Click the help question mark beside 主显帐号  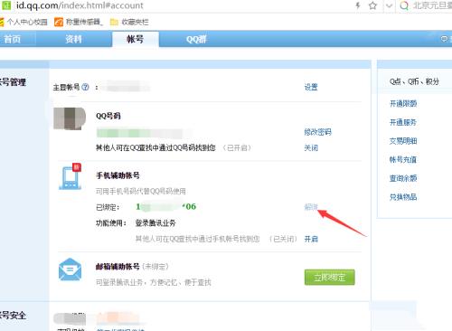85,87
